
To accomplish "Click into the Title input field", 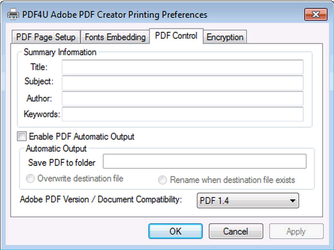I will pyautogui.click(x=183, y=67).
